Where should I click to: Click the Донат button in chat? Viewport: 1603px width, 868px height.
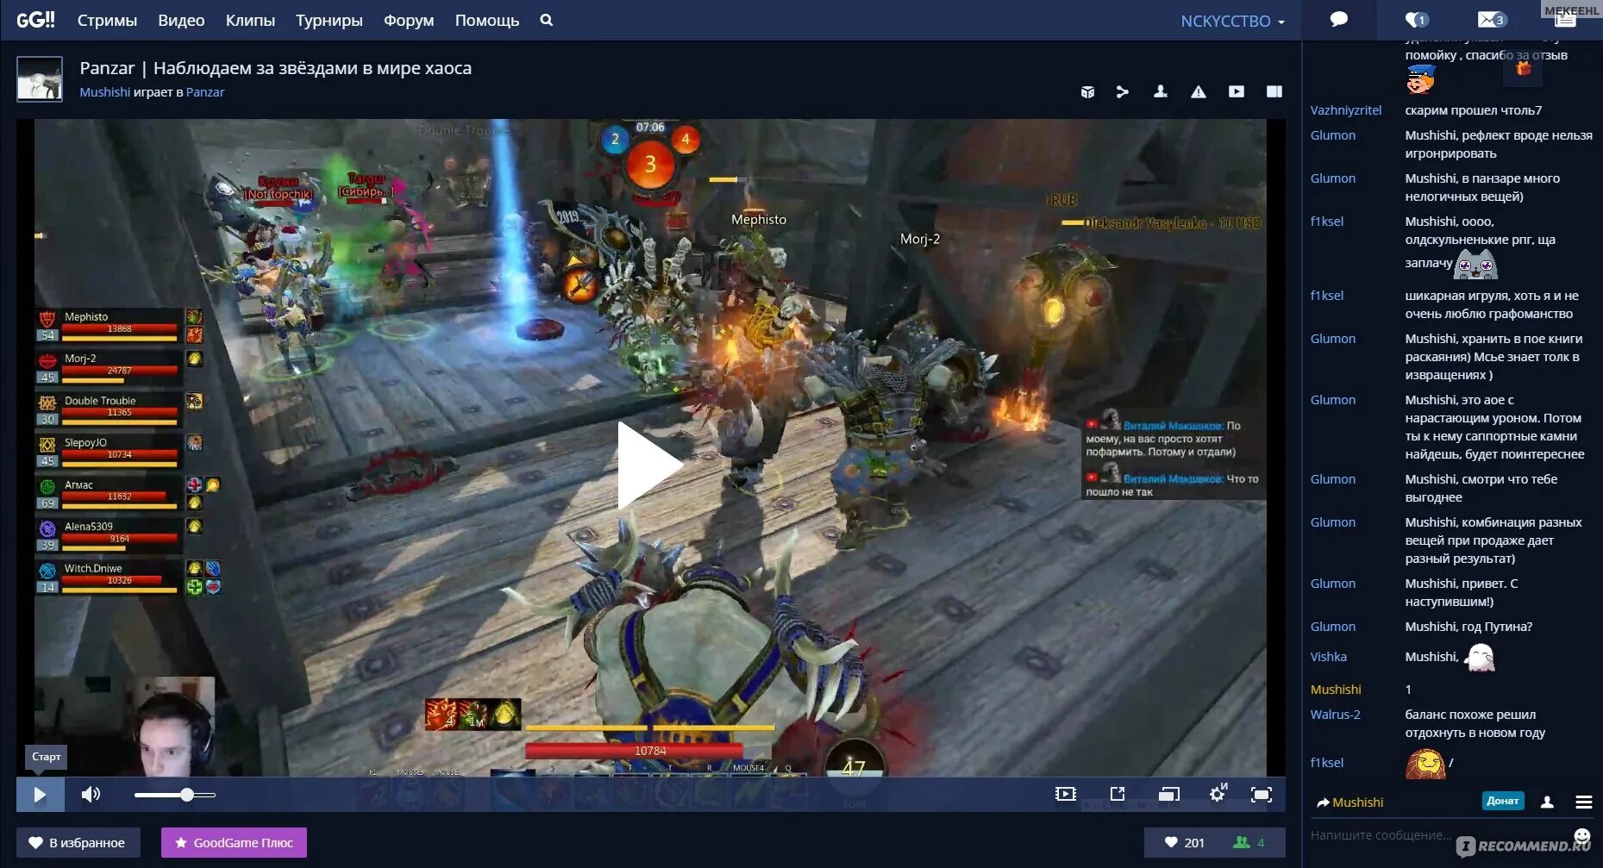click(1503, 801)
